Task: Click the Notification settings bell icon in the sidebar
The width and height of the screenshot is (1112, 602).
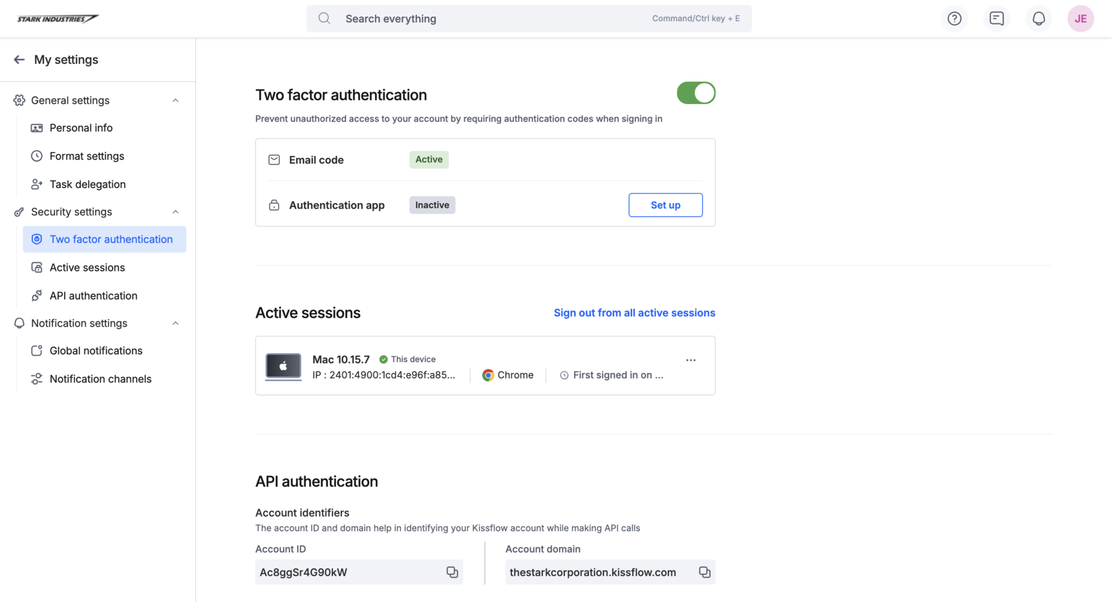Action: (19, 323)
